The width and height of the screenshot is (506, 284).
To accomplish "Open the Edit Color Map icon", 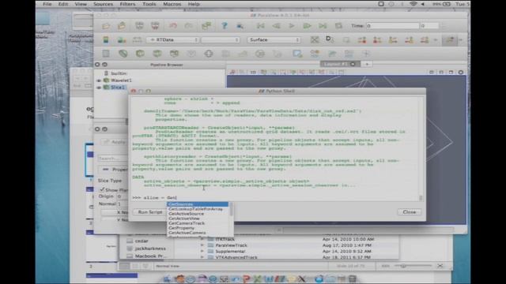I will [122, 40].
